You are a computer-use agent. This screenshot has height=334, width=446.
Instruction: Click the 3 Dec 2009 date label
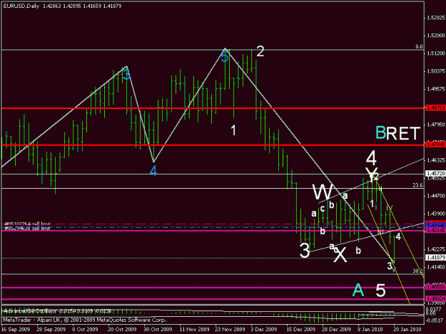pos(263,329)
